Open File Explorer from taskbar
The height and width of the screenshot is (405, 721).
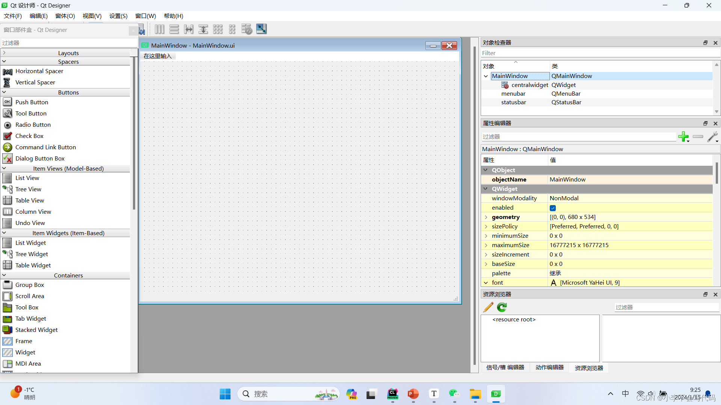475,394
